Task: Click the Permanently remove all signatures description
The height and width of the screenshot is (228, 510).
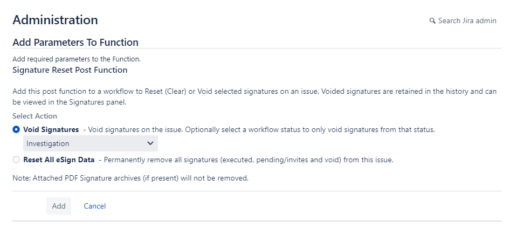Action: click(249, 160)
